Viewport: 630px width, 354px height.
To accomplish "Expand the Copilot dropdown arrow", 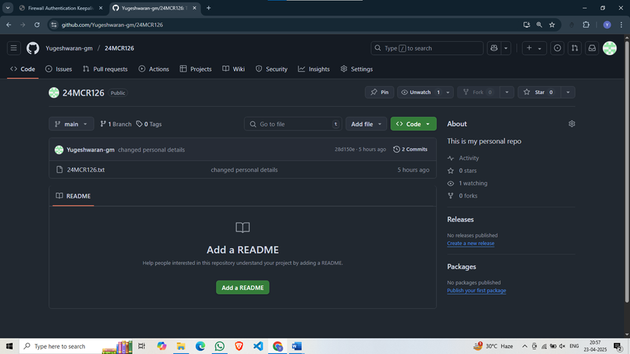I will (506, 48).
